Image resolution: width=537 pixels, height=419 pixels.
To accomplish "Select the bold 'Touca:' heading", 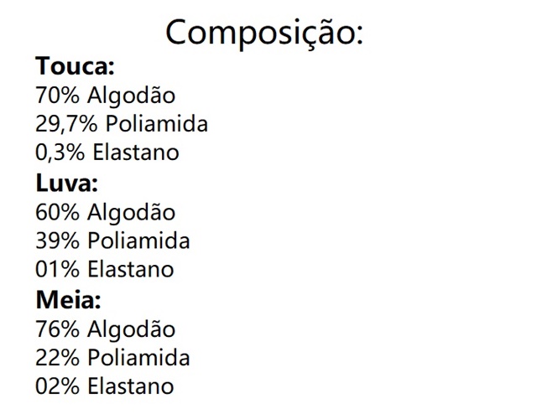I will [x=75, y=66].
